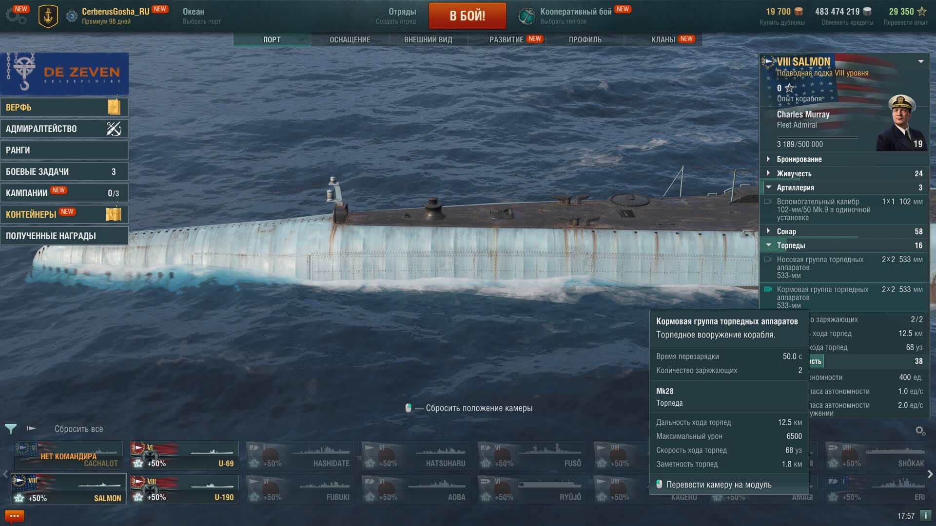Click the commander experience progress bar
The image size is (936, 526).
tap(817, 138)
